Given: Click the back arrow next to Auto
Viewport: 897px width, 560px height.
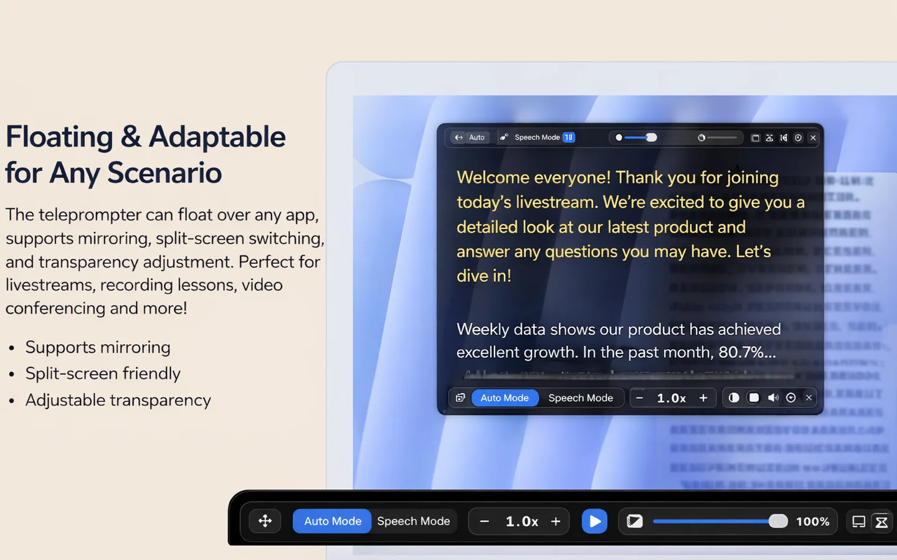Looking at the screenshot, I should tap(458, 138).
